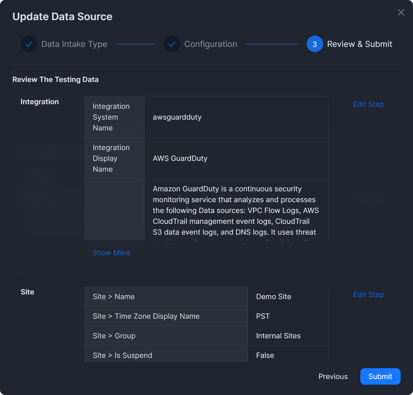Click the AWS GuardDuty display name value
The image size is (413, 395).
[x=180, y=158]
